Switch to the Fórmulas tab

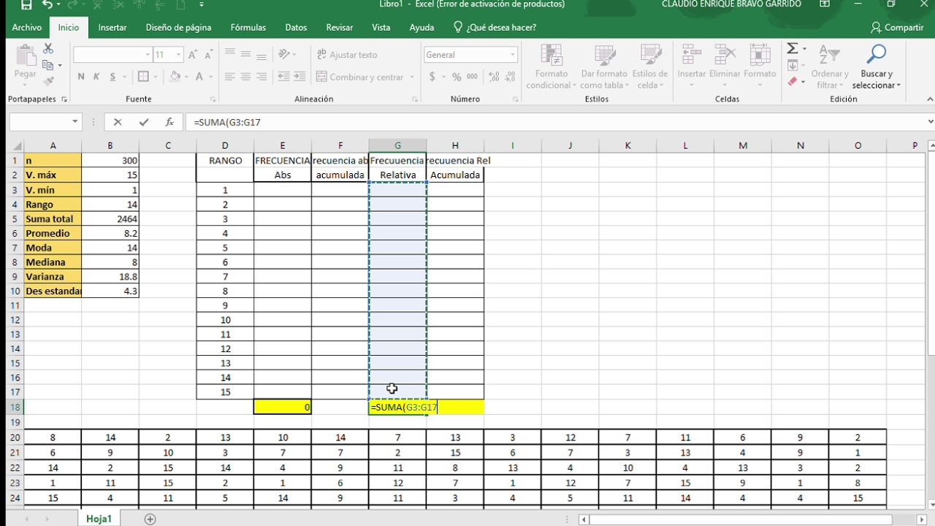(248, 28)
